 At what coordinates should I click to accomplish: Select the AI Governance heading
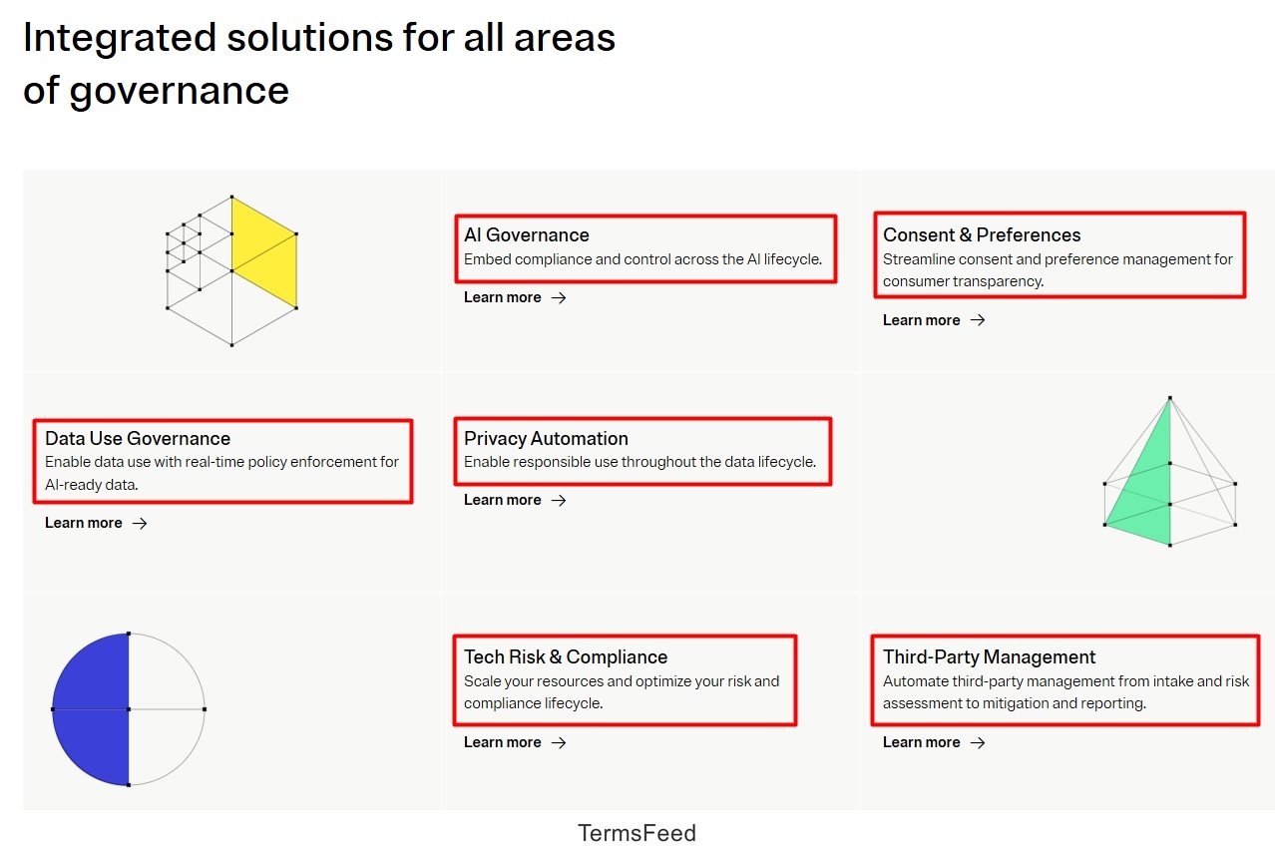[x=527, y=235]
